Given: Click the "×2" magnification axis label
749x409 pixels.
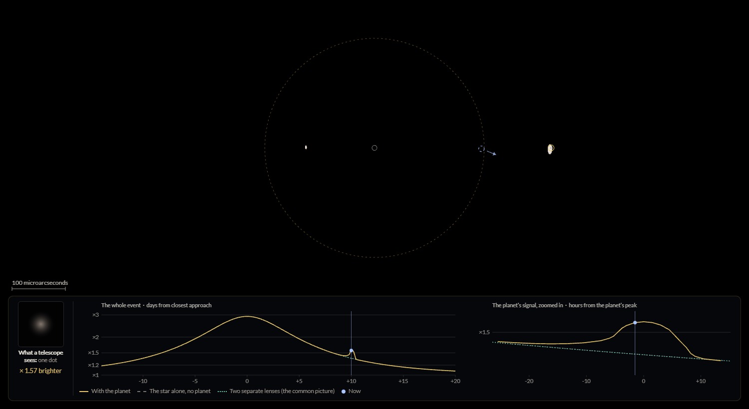Looking at the screenshot, I should (95, 337).
